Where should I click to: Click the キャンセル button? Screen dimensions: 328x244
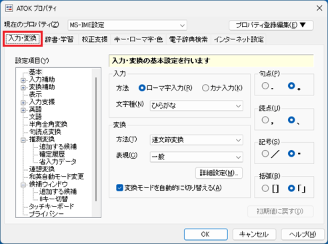click(254, 234)
